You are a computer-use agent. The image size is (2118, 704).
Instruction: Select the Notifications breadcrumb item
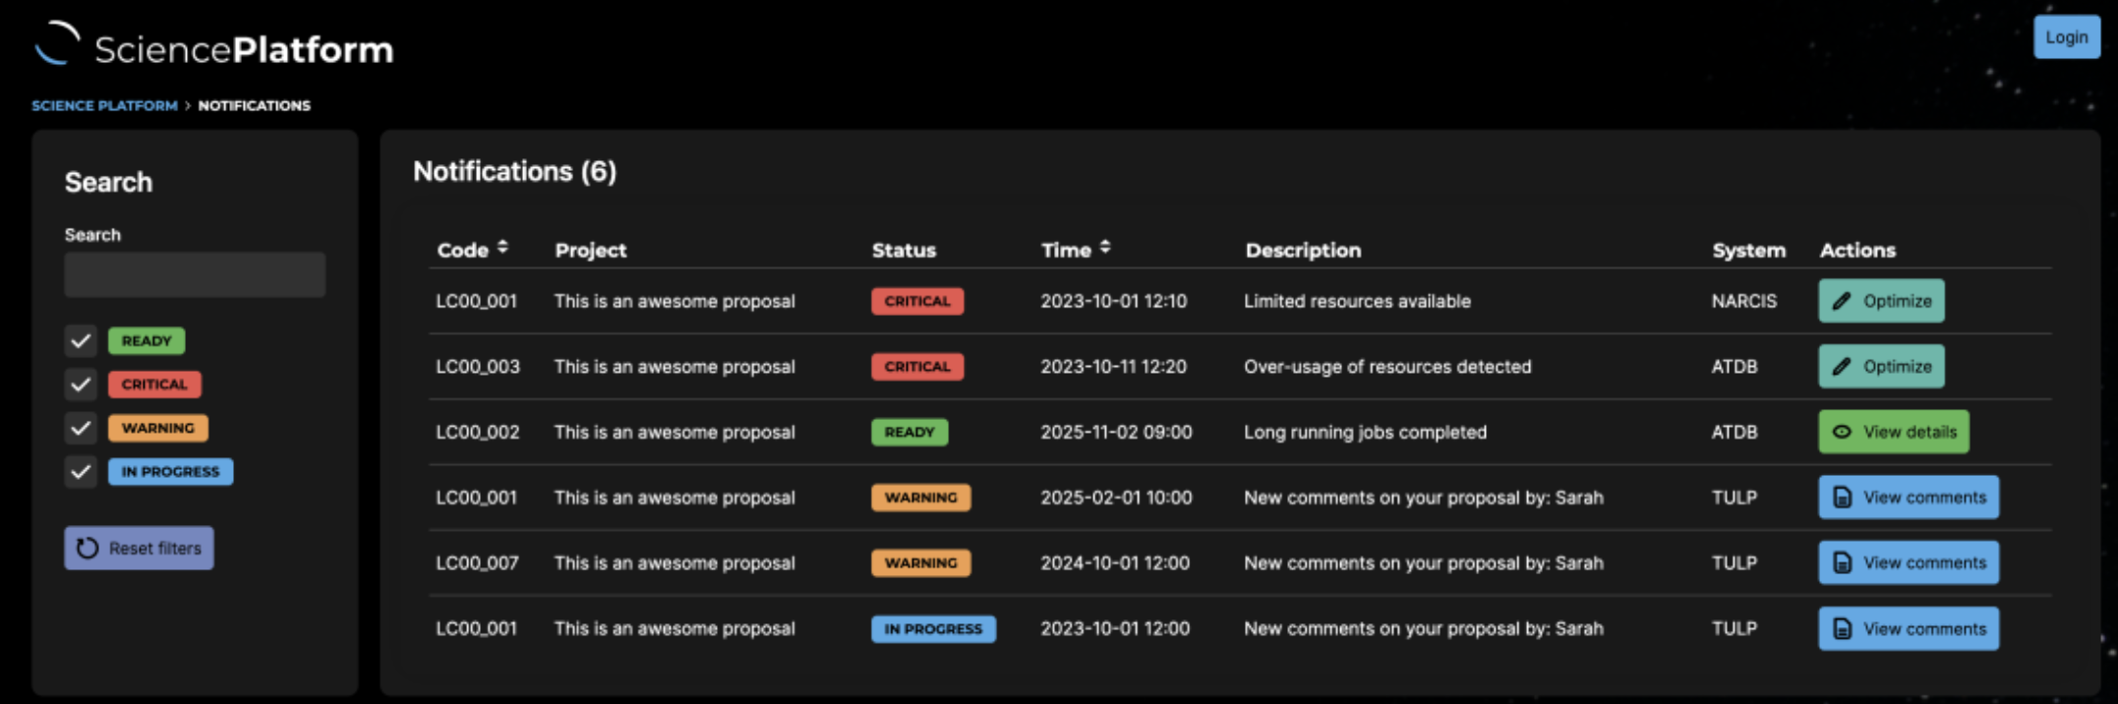[x=254, y=105]
